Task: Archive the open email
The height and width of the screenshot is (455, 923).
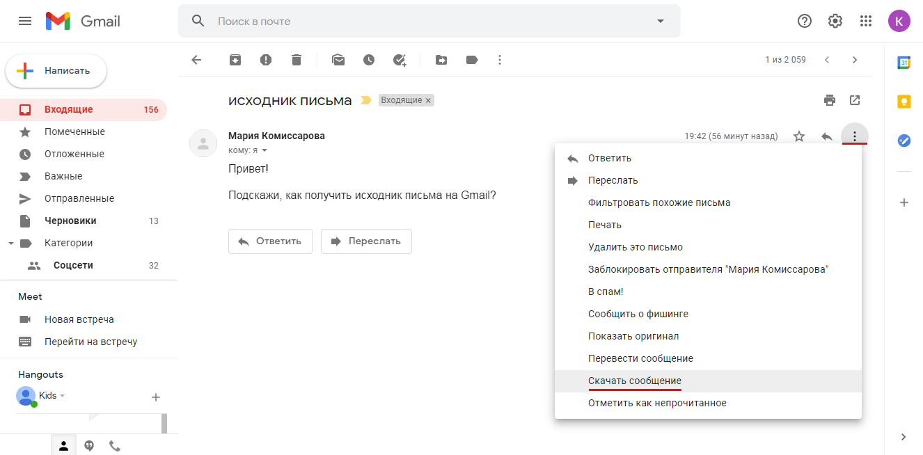Action: (235, 60)
